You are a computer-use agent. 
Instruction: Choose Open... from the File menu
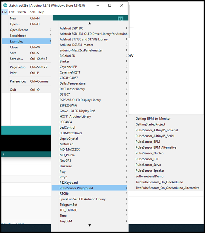[x=26, y=24]
